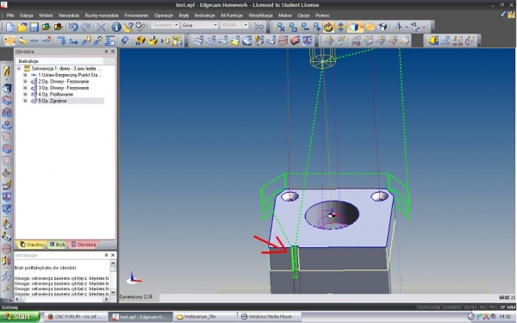Click the Undo arrow icon

point(73,27)
